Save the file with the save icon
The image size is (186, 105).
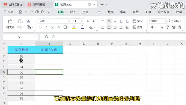click(x=20, y=12)
